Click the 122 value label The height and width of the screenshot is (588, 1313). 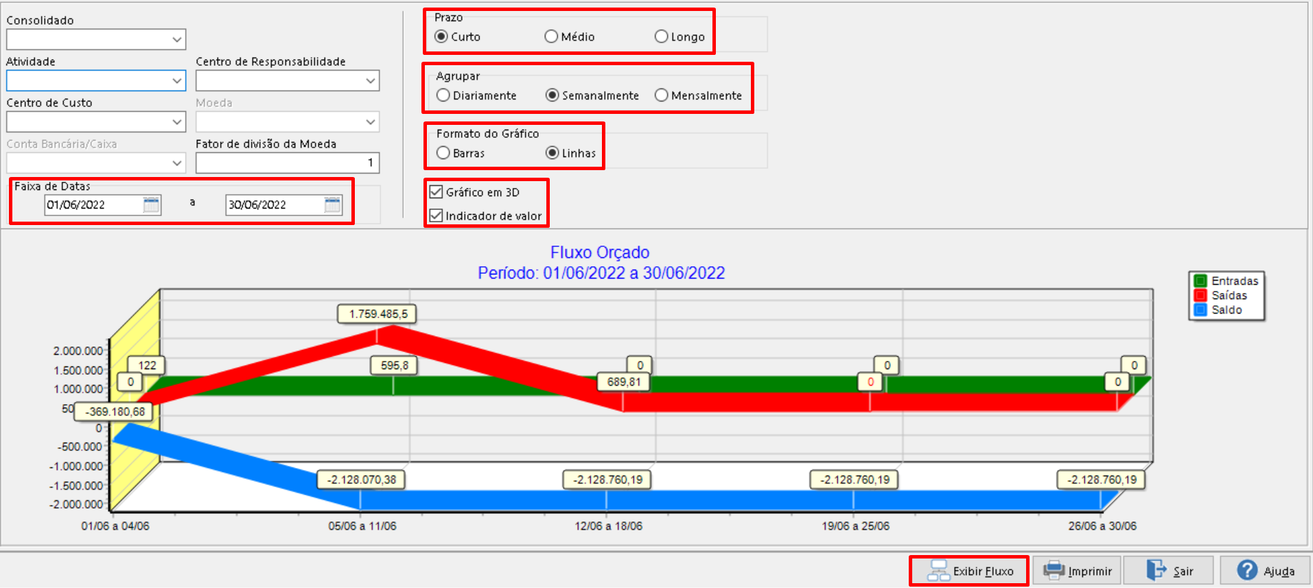(x=147, y=366)
